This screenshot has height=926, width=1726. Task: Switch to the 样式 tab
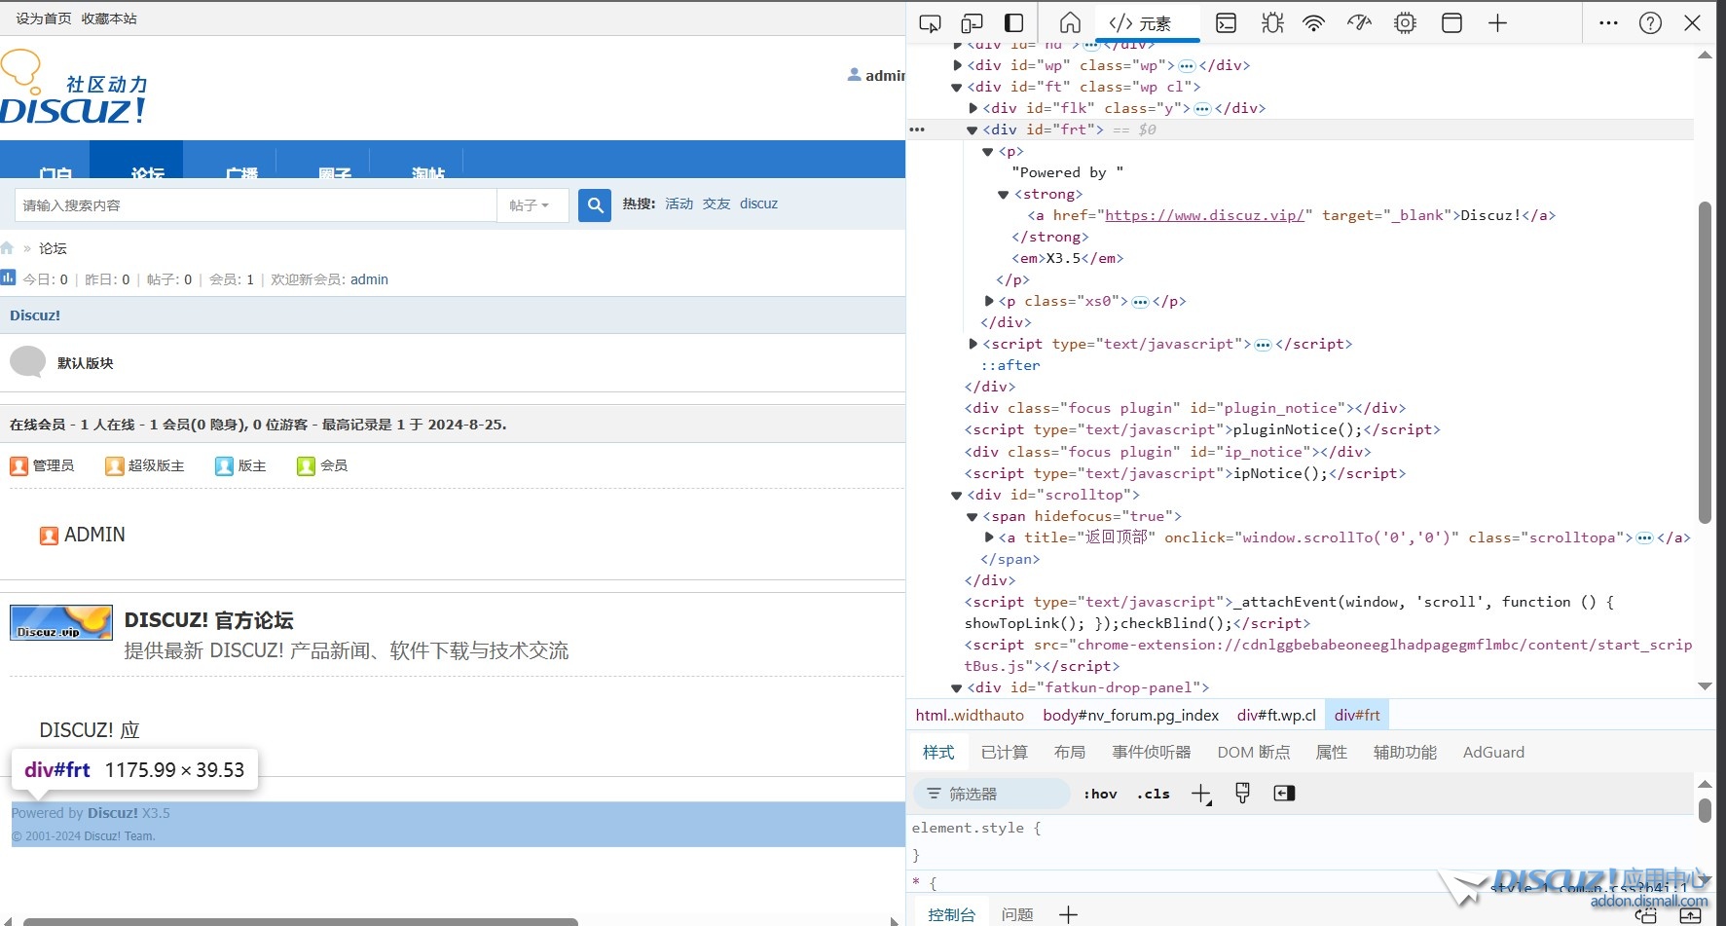938,753
